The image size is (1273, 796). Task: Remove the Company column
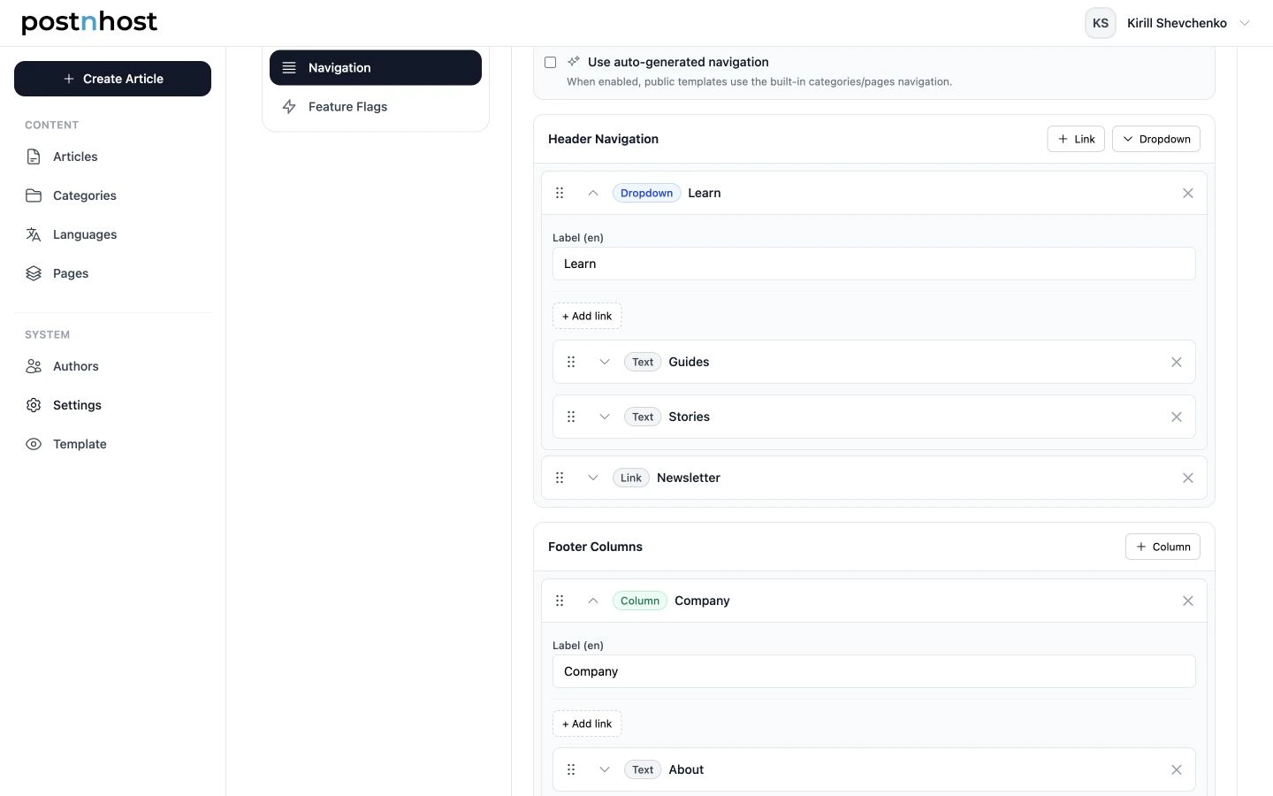tap(1188, 601)
